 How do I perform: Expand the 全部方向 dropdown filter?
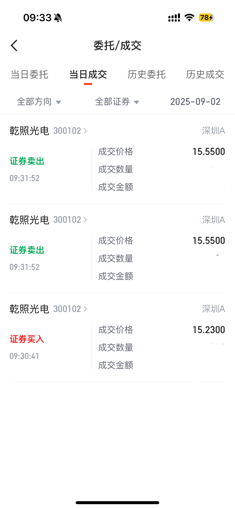pyautogui.click(x=39, y=101)
